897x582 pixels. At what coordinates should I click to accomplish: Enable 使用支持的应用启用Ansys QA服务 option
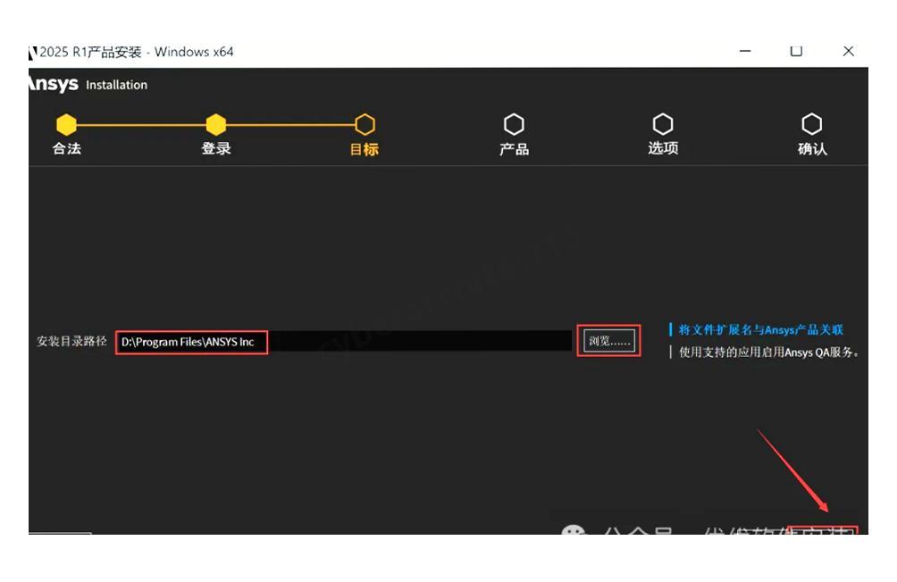pyautogui.click(x=768, y=352)
